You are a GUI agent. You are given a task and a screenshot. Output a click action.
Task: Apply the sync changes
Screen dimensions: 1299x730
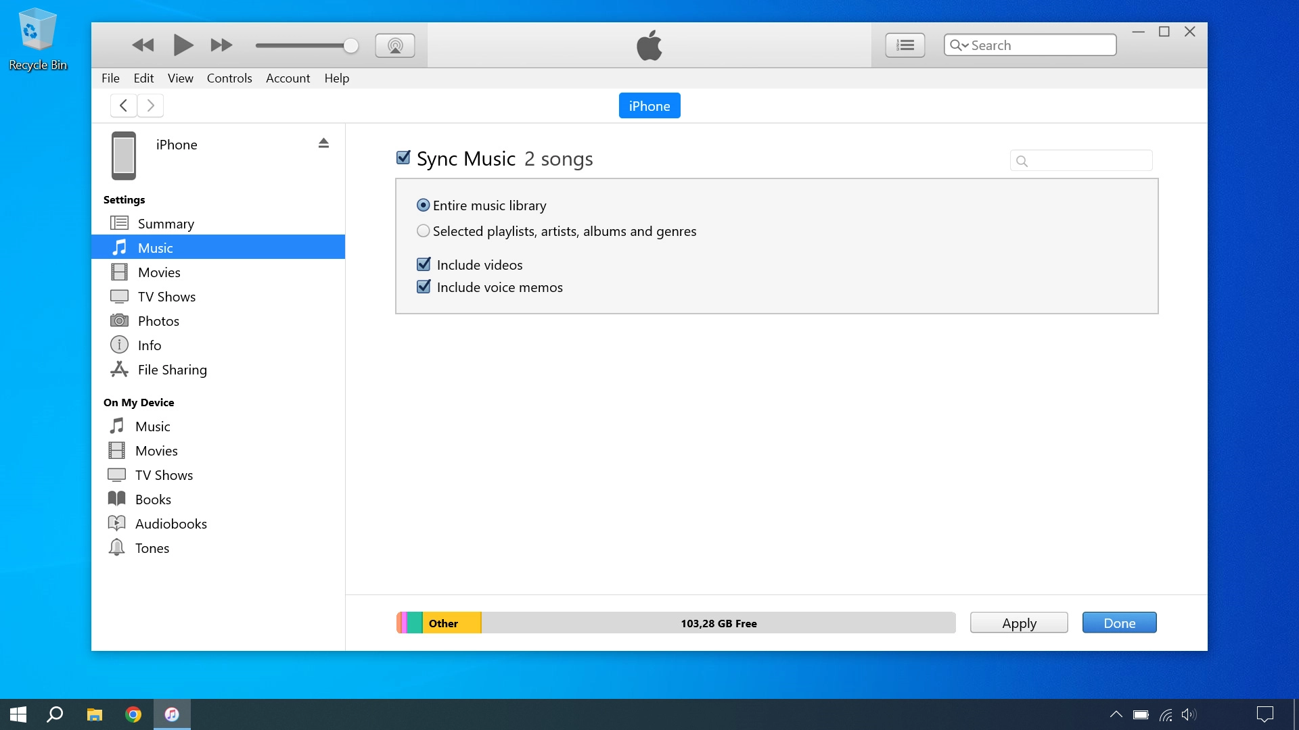pos(1018,623)
